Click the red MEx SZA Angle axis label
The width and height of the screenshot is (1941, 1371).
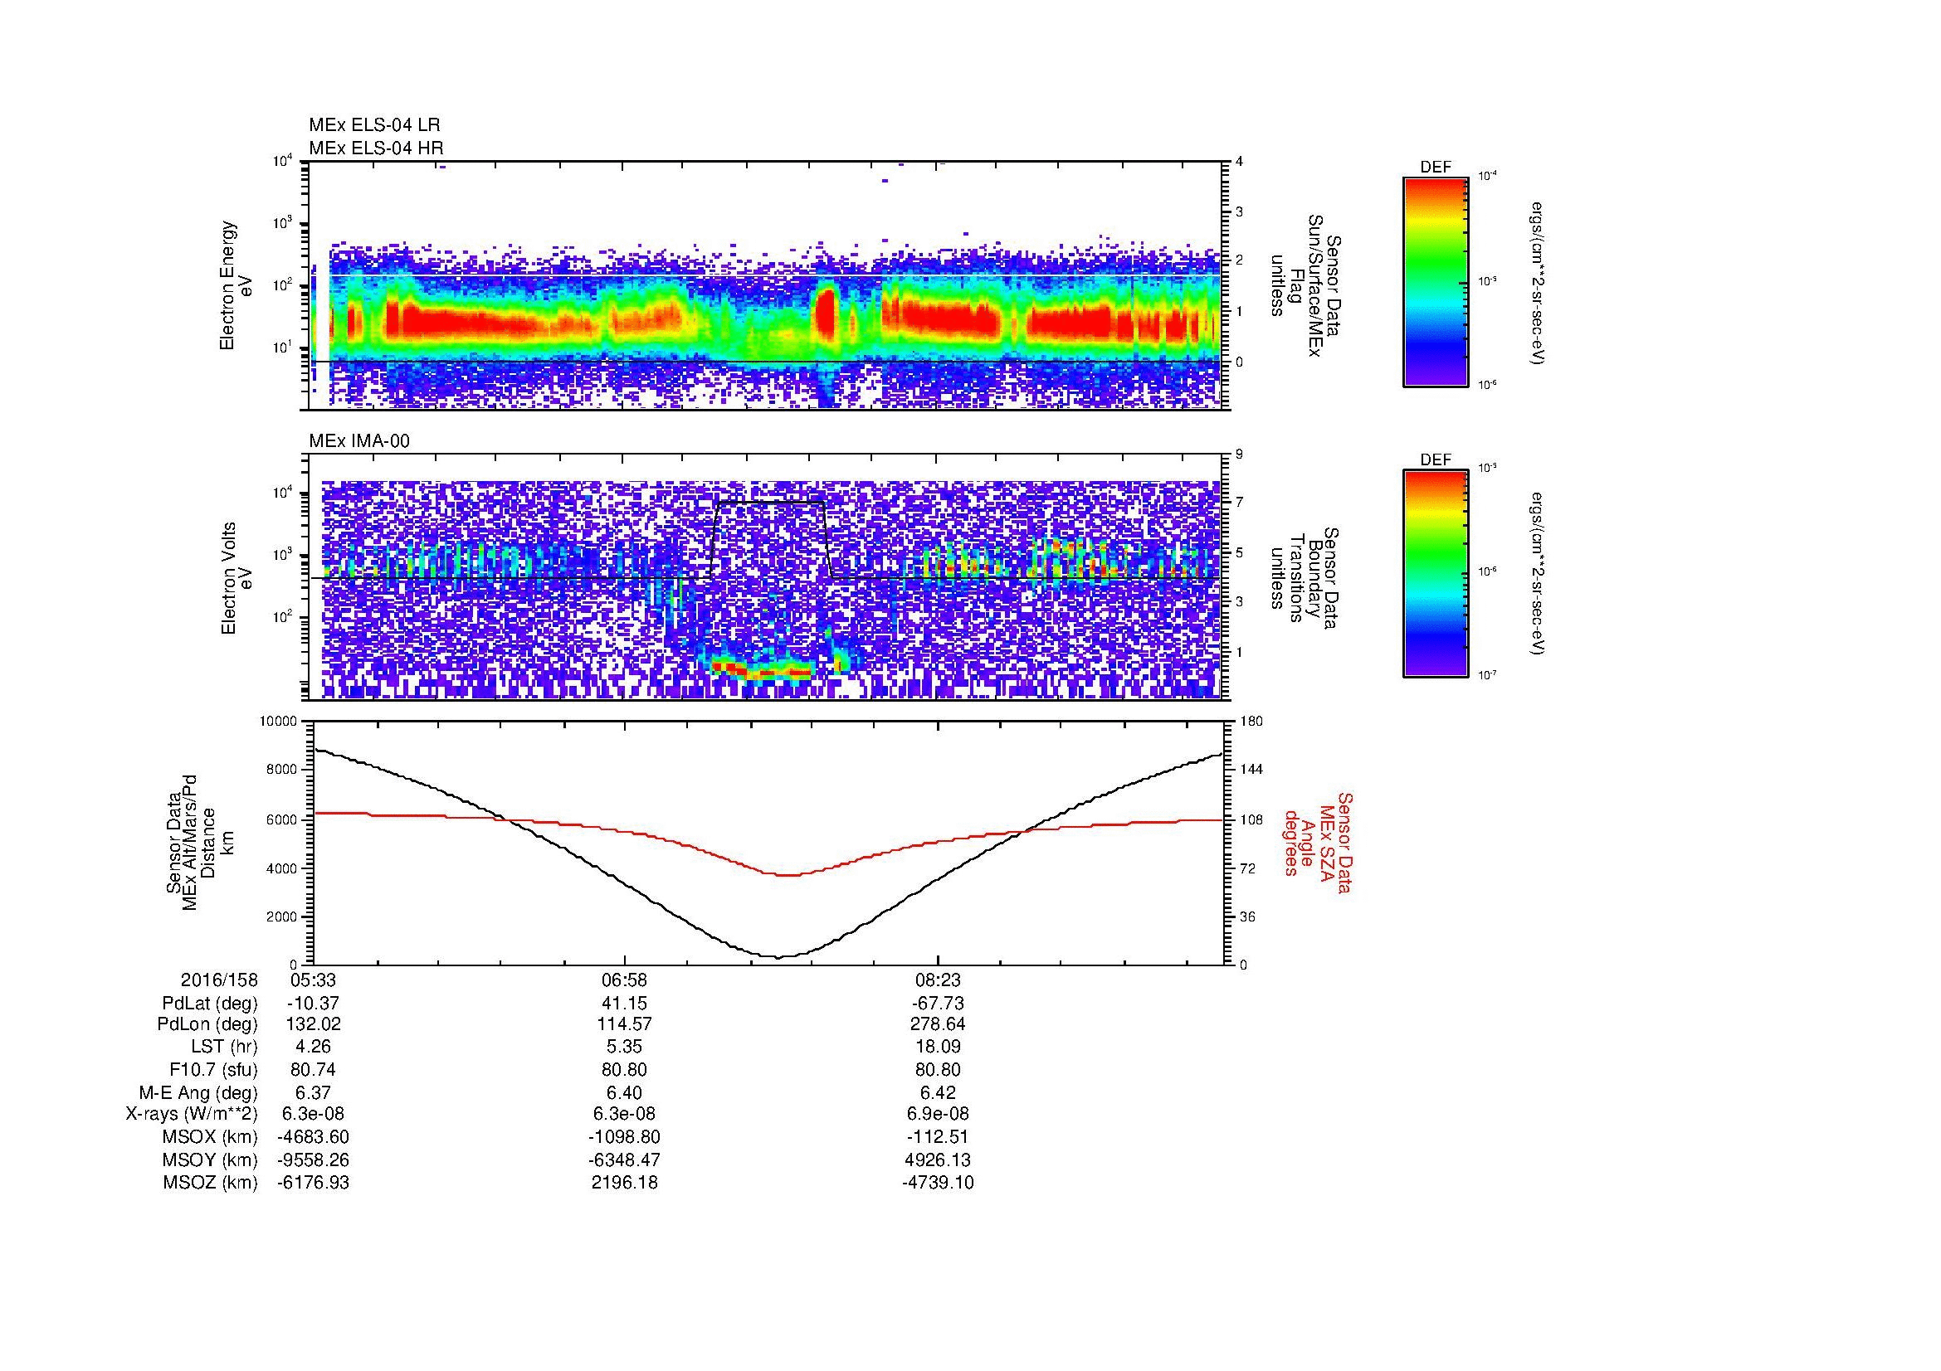1318,842
